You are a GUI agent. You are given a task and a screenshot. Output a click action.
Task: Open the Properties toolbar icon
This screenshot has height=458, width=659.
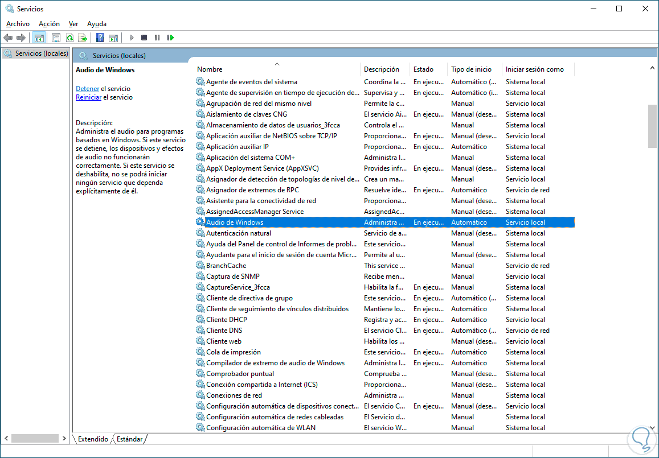[56, 38]
